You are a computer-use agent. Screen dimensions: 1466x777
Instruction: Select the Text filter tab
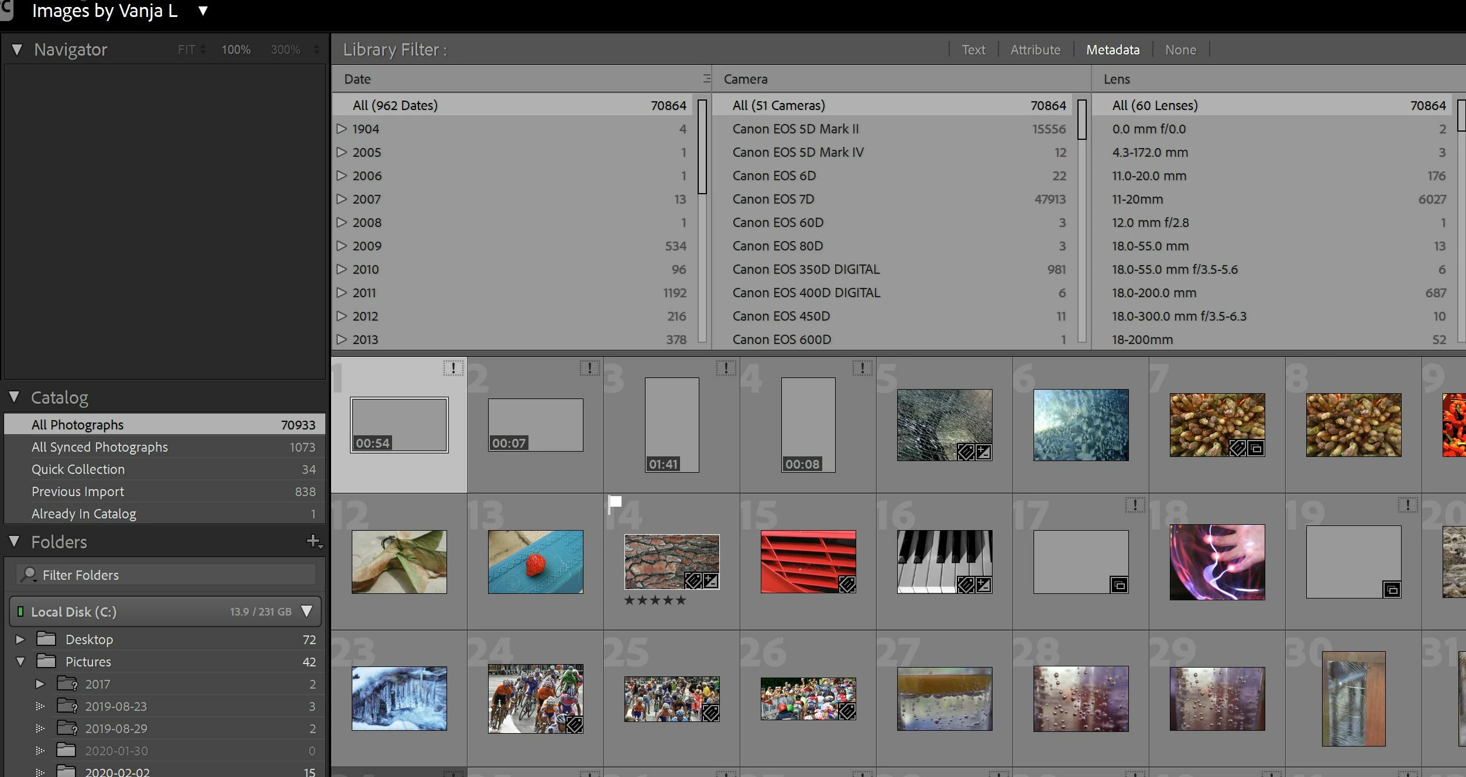(973, 50)
